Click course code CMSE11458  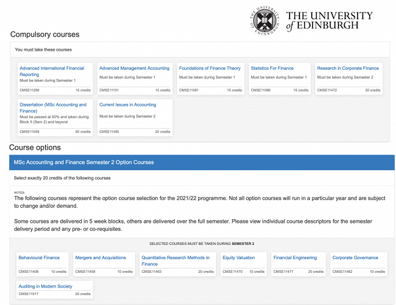tap(85, 272)
